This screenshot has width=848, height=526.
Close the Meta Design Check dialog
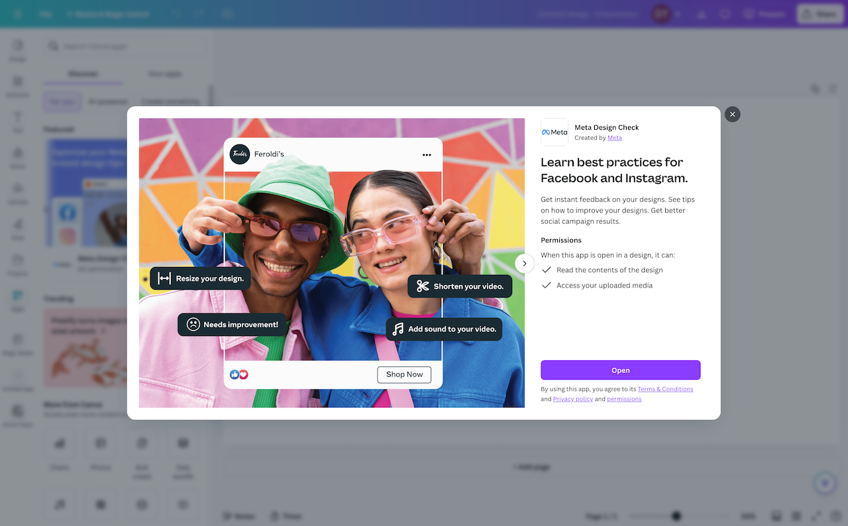[732, 115]
